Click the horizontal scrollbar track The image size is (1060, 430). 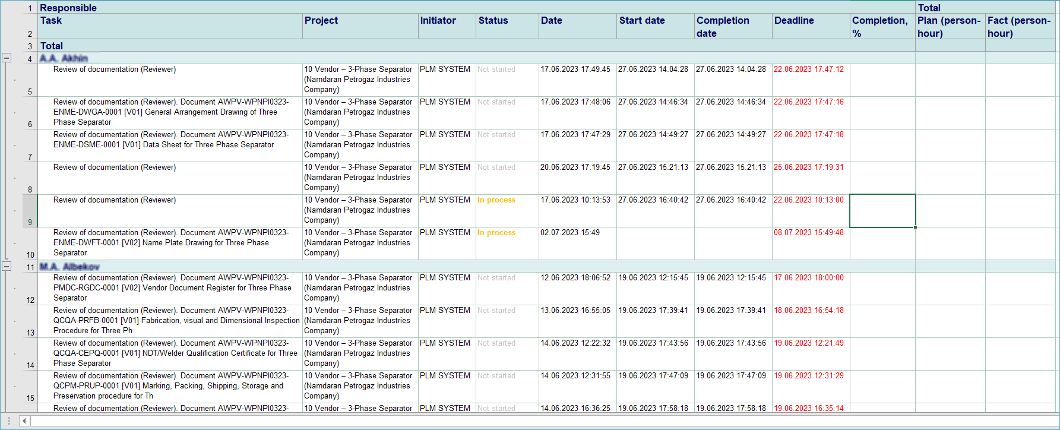[534, 421]
